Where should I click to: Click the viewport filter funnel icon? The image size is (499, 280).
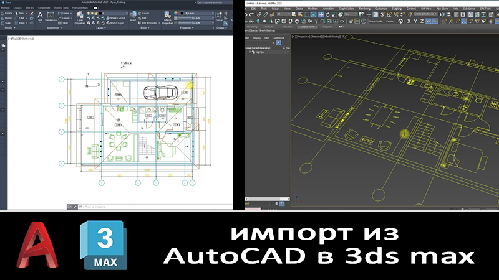coord(343,37)
